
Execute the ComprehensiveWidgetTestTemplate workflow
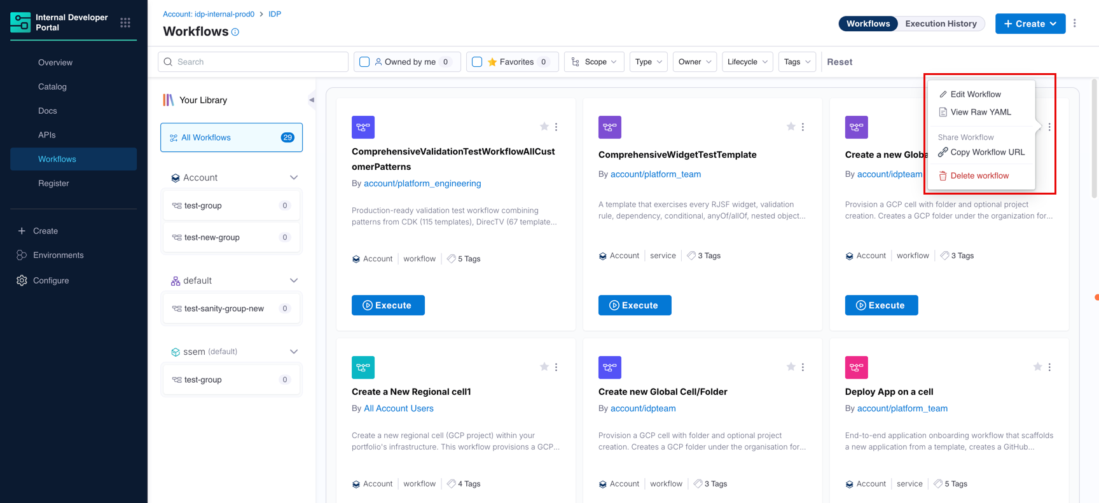click(x=635, y=305)
